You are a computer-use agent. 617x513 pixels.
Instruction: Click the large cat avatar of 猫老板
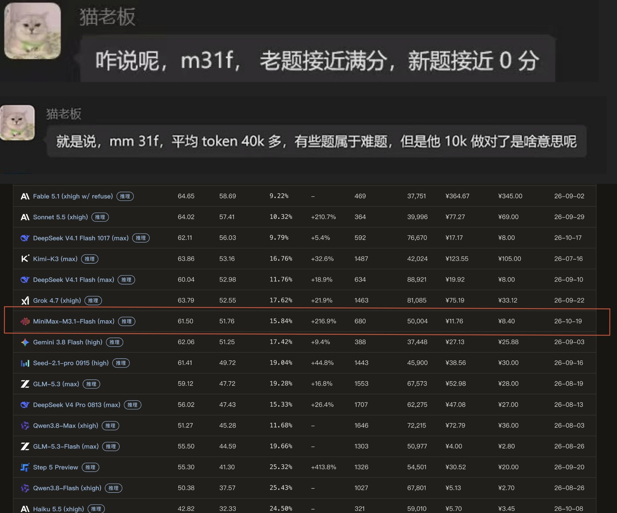(x=32, y=31)
